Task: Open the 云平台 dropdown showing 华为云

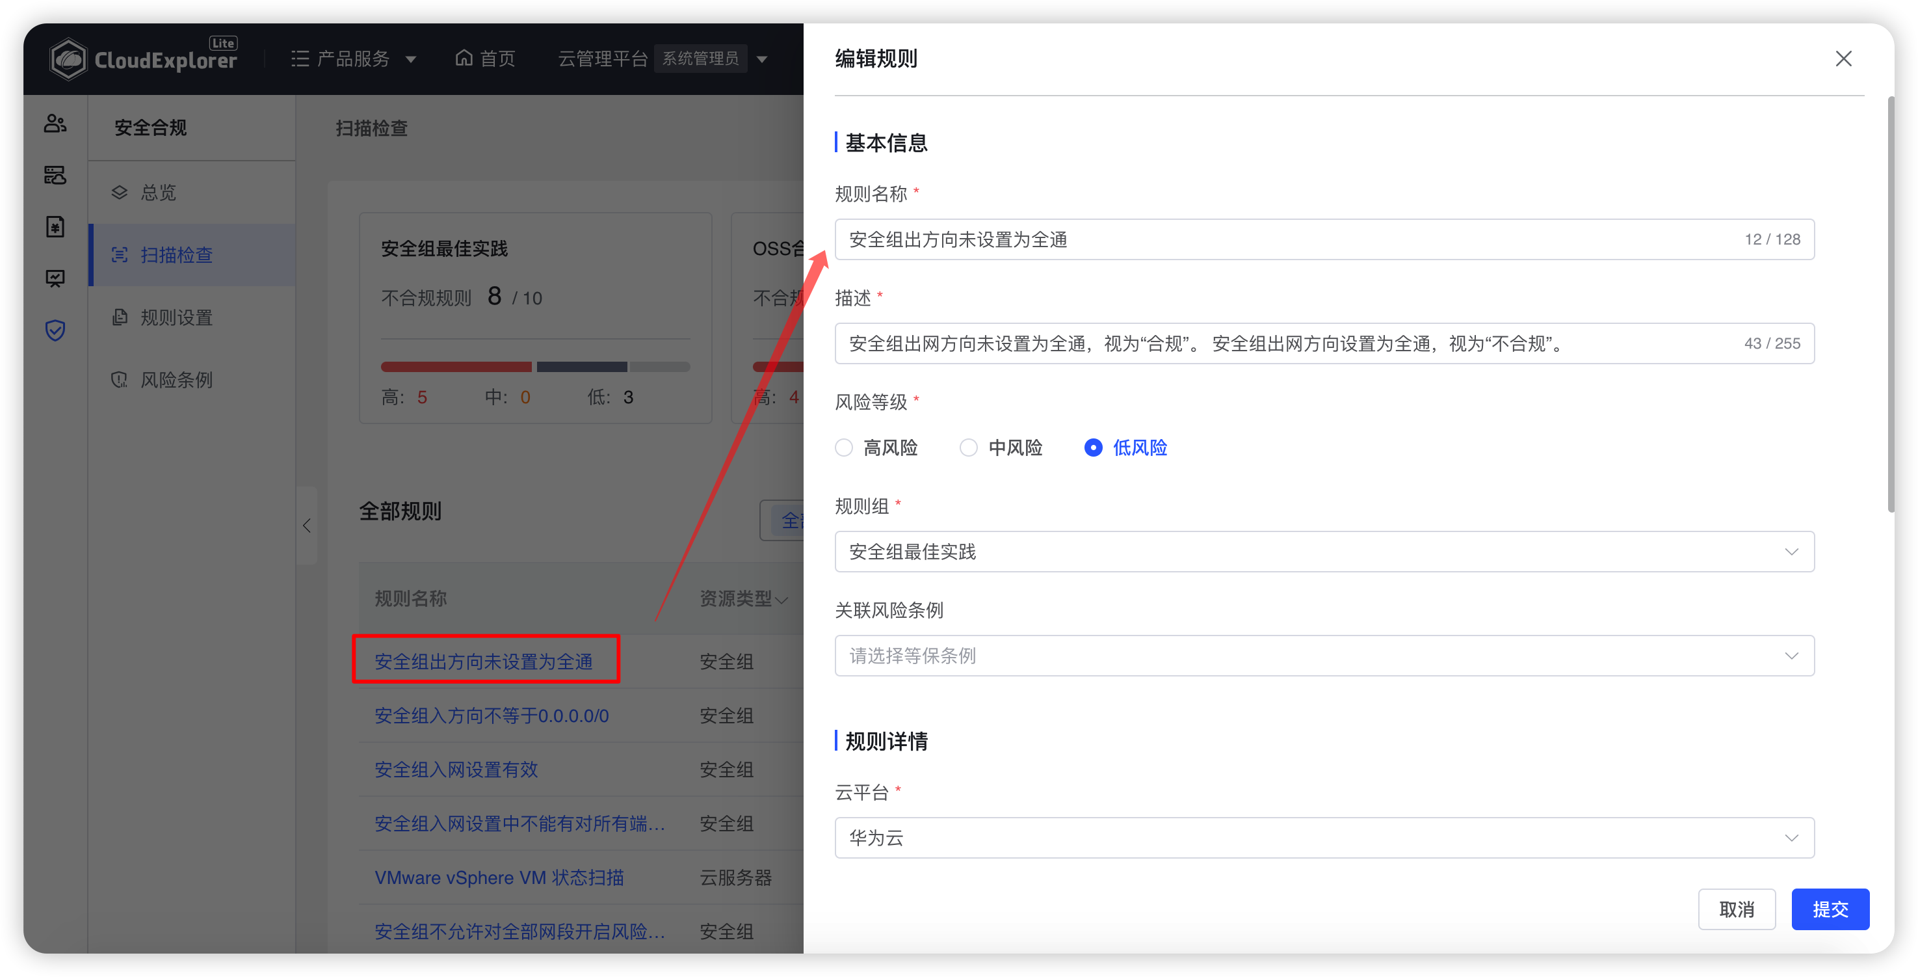Action: [1324, 838]
